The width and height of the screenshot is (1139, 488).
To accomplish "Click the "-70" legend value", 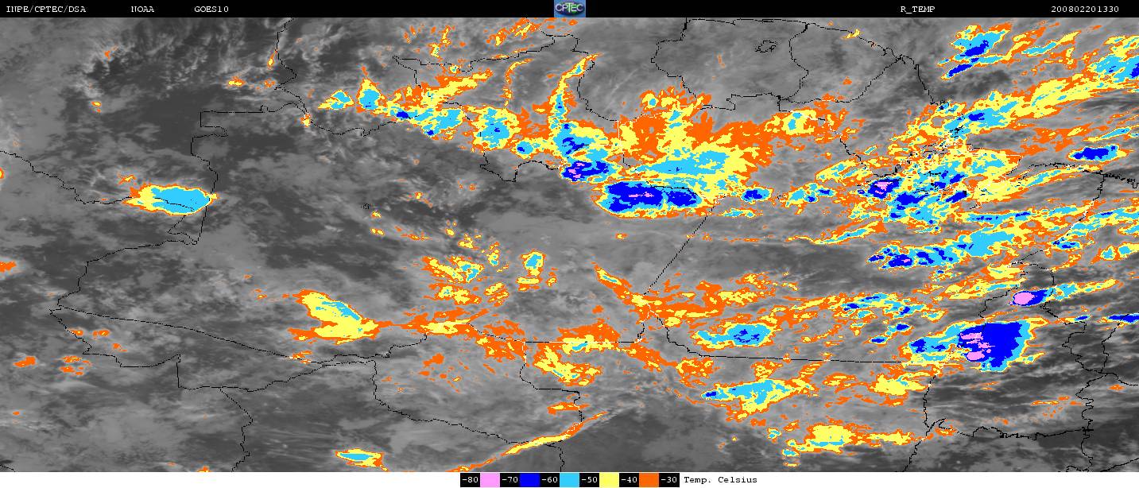I will tap(509, 480).
